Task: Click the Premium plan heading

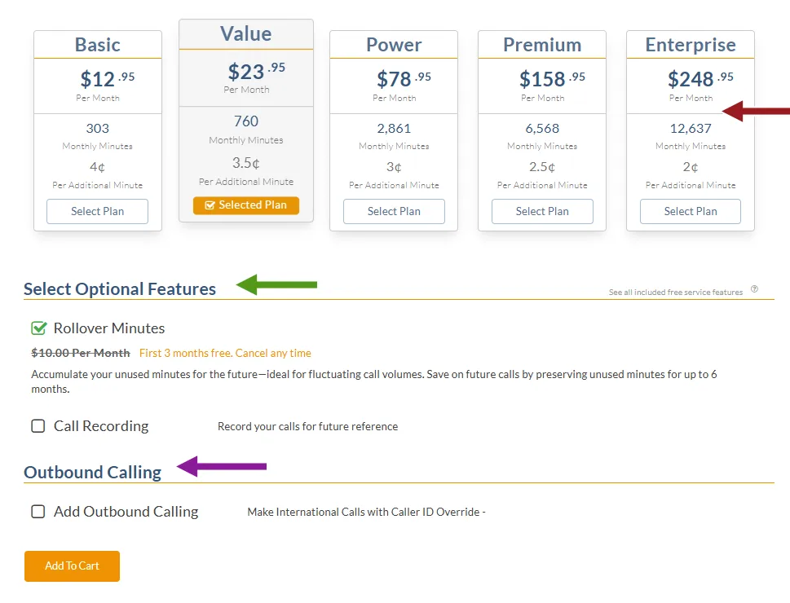Action: point(542,45)
